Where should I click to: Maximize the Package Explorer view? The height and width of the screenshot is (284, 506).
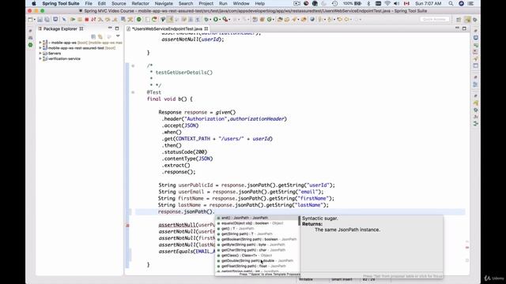[x=117, y=28]
